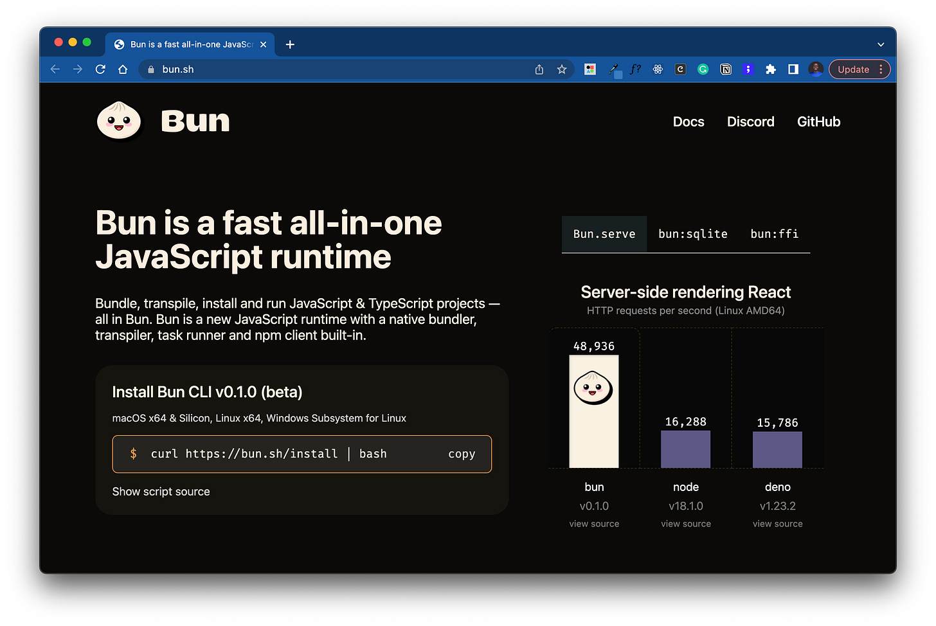Switch to the Bun.serve benchmark tab
936x626 pixels.
point(604,234)
